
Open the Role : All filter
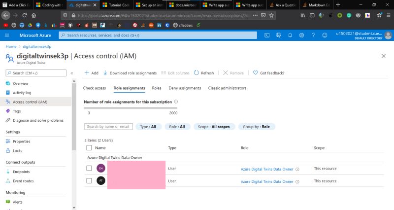pos(177,127)
